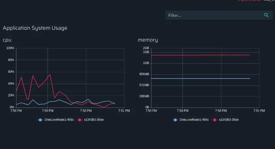This screenshot has height=149, width=275.
Task: Click the 572MB label on memory axis
Action: 144,85
